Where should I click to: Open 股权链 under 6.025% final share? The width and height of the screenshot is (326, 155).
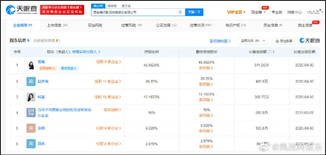pos(206,131)
